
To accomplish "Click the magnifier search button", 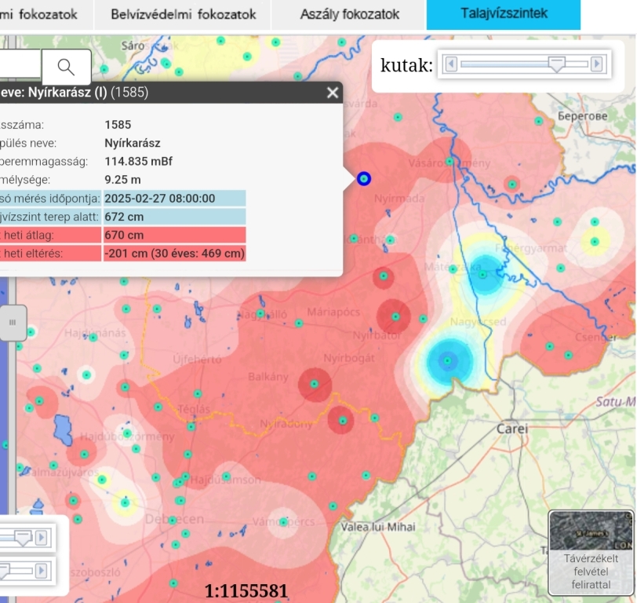I will [x=66, y=67].
